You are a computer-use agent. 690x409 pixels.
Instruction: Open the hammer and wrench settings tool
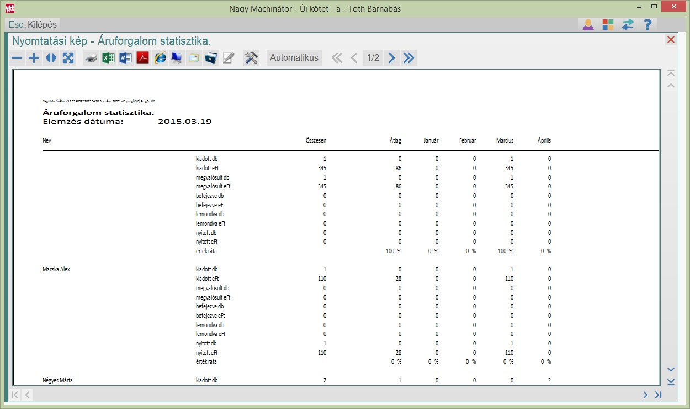(251, 58)
